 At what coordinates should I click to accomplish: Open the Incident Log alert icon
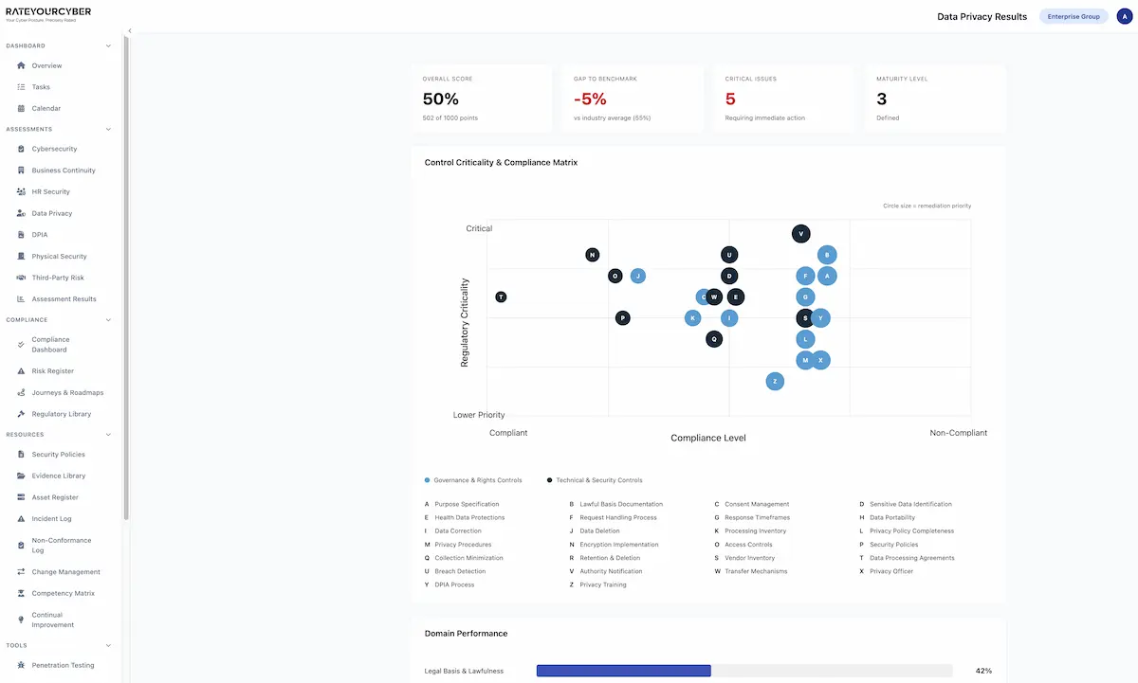(x=21, y=519)
